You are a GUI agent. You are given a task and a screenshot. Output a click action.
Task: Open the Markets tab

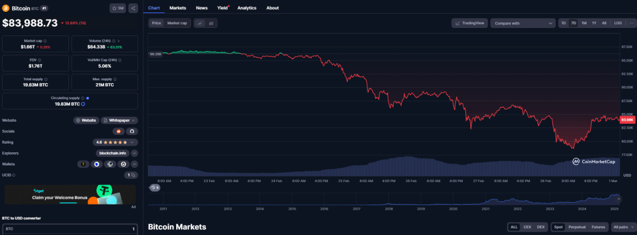pos(177,7)
